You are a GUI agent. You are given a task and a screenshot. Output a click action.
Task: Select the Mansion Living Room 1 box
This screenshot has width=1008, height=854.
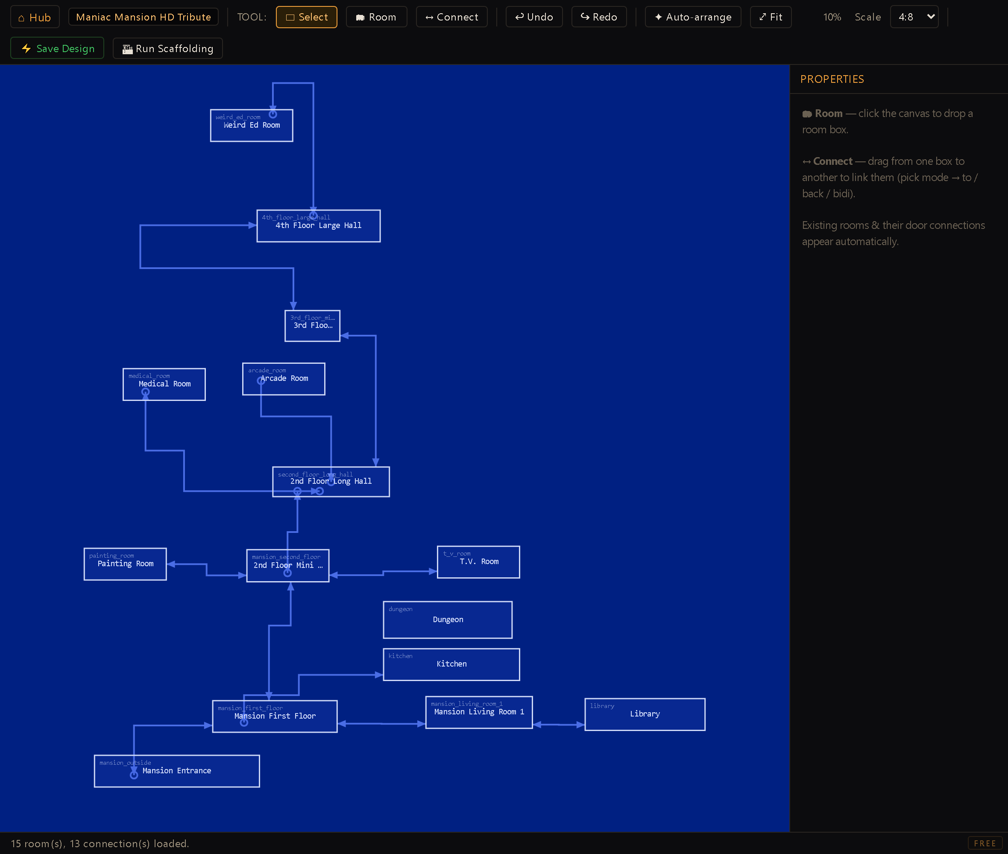pos(479,713)
